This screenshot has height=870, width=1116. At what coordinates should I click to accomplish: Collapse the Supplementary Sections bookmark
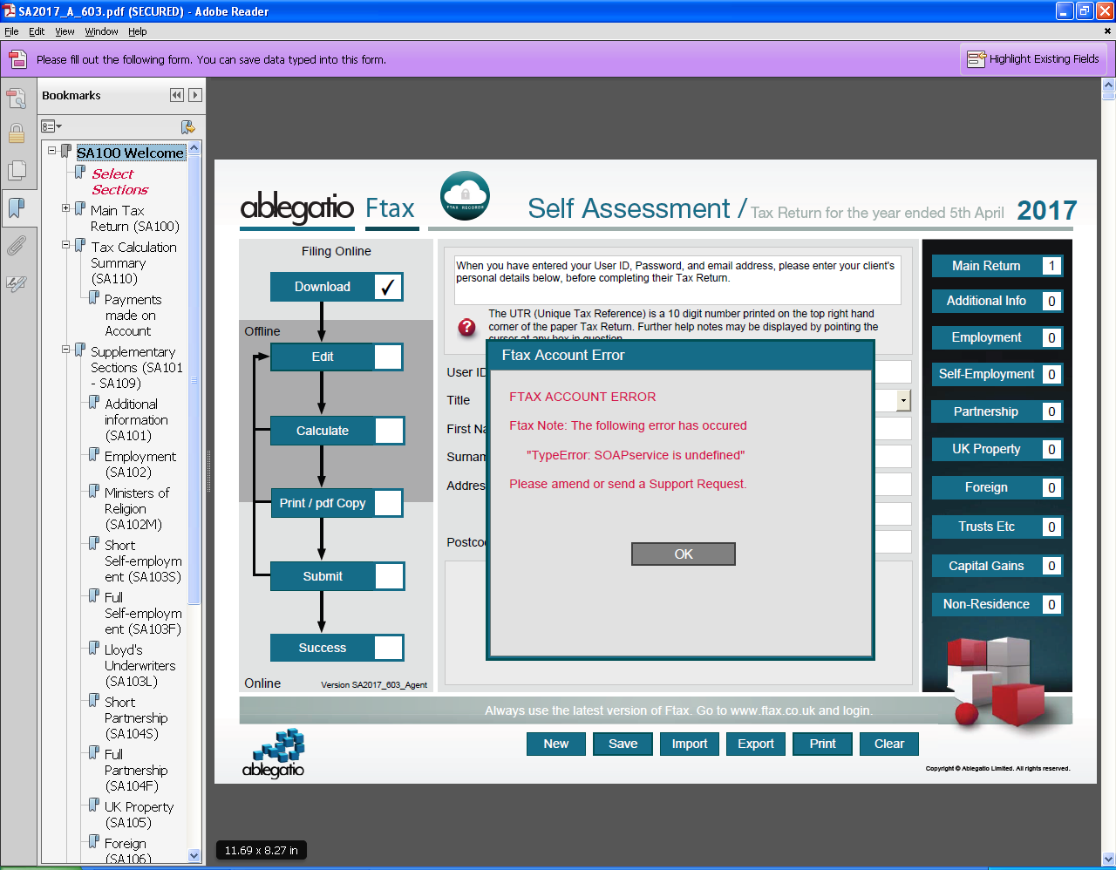[x=65, y=350]
